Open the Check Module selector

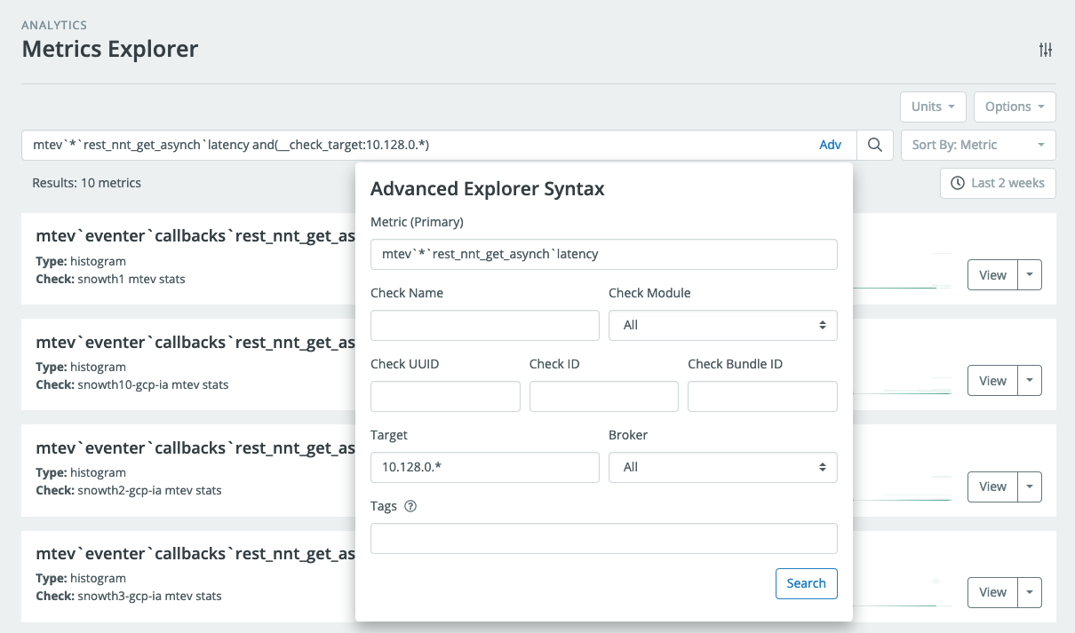[722, 325]
